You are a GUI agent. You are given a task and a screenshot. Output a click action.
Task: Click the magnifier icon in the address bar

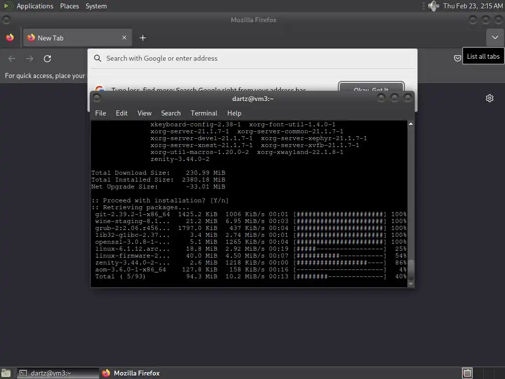pos(97,58)
